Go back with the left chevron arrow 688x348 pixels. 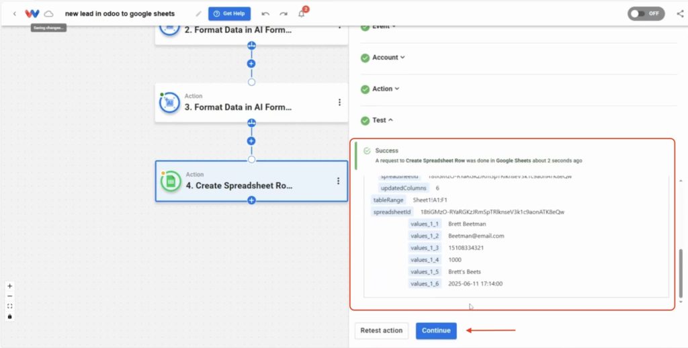pos(15,13)
